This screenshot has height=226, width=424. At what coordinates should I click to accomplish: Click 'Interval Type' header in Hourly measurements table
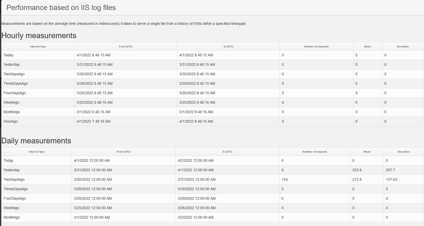coord(38,47)
